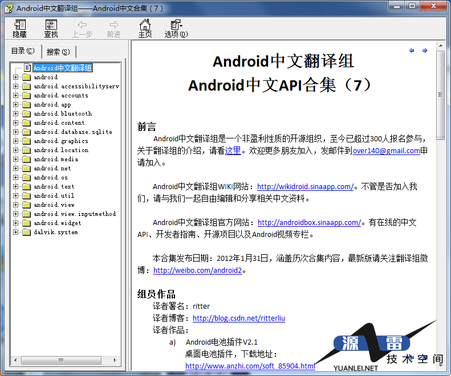Open the androidbox.sinaapp.com link
Image resolution: width=451 pixels, height=376 pixels.
pos(309,223)
